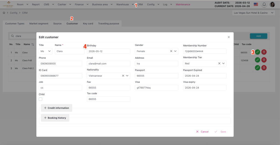280x145 pixels.
Task: Expand the Las Vegas Sun Hotel selector
Action: tap(253, 13)
